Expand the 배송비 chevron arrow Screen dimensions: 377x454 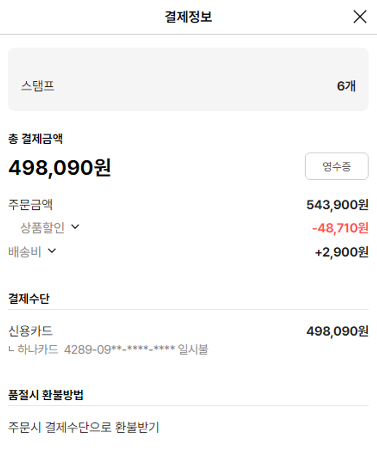tap(52, 251)
